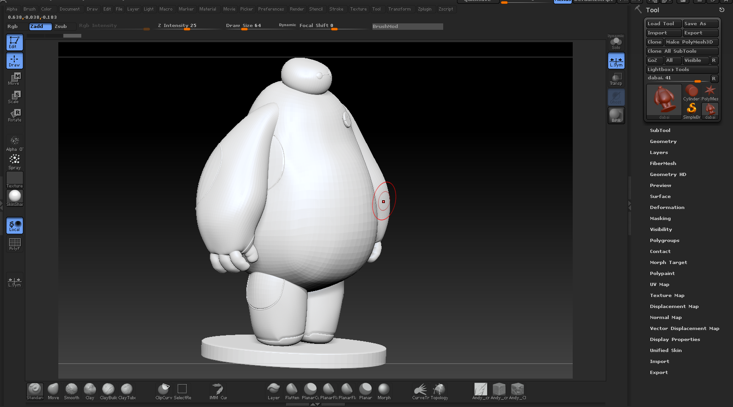Adjust the Z Intensity slider
The width and height of the screenshot is (733, 407).
(187, 26)
